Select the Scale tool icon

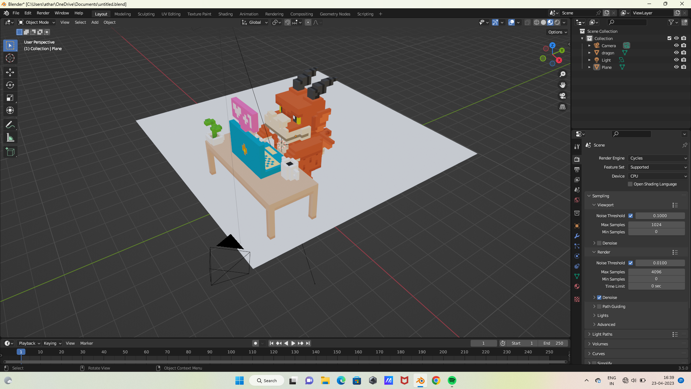coord(10,98)
